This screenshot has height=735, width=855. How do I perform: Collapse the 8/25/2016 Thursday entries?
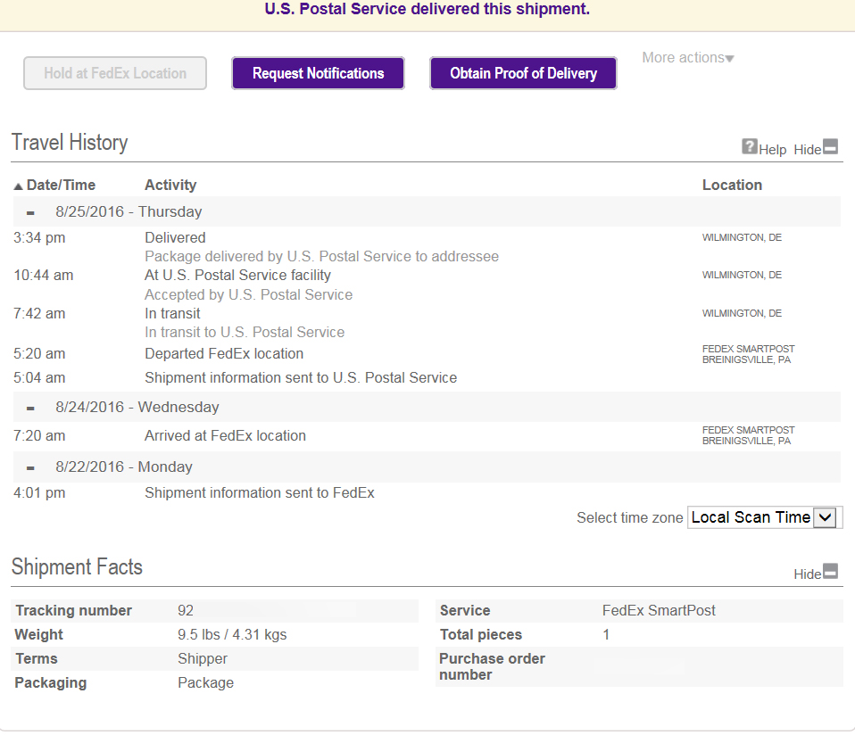[30, 212]
